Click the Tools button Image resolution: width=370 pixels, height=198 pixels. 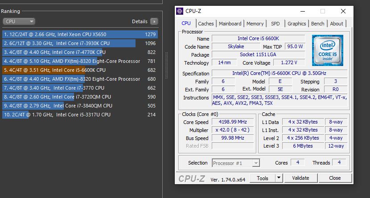pyautogui.click(x=263, y=178)
